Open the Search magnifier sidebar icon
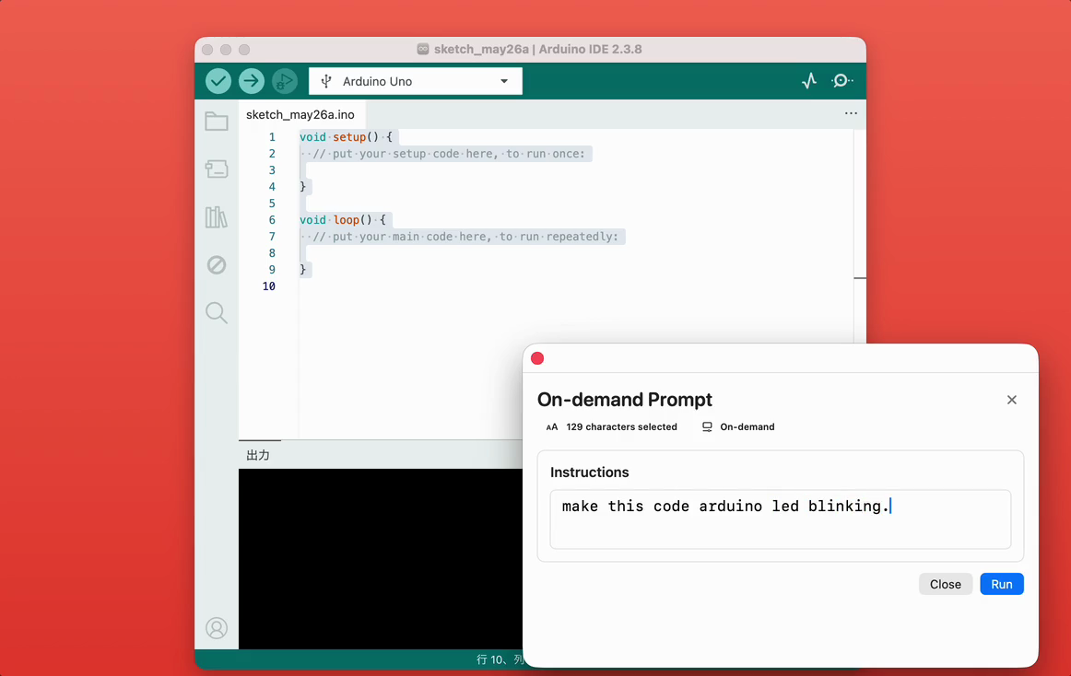The width and height of the screenshot is (1071, 676). [217, 313]
